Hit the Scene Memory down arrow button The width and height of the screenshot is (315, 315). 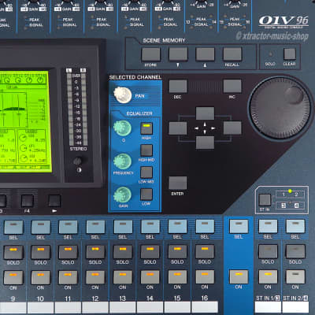178,54
